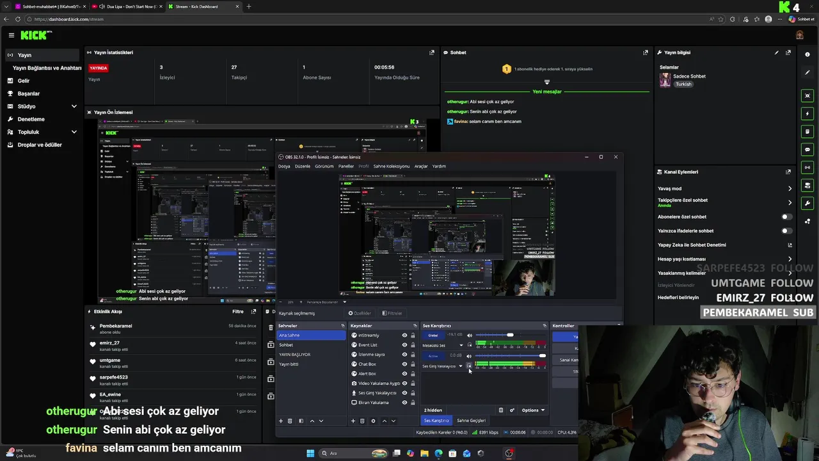Image resolution: width=819 pixels, height=461 pixels.
Task: Adjust Ses Giriş Yakalayıcısı volume slider
Action: pyautogui.click(x=511, y=355)
